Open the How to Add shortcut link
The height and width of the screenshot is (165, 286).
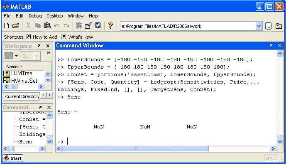point(45,37)
